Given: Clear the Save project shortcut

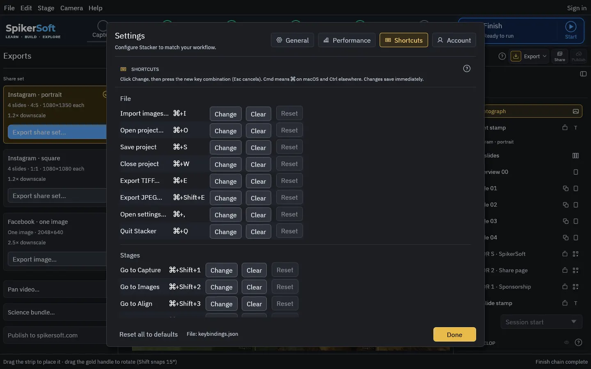Looking at the screenshot, I should click(x=259, y=148).
